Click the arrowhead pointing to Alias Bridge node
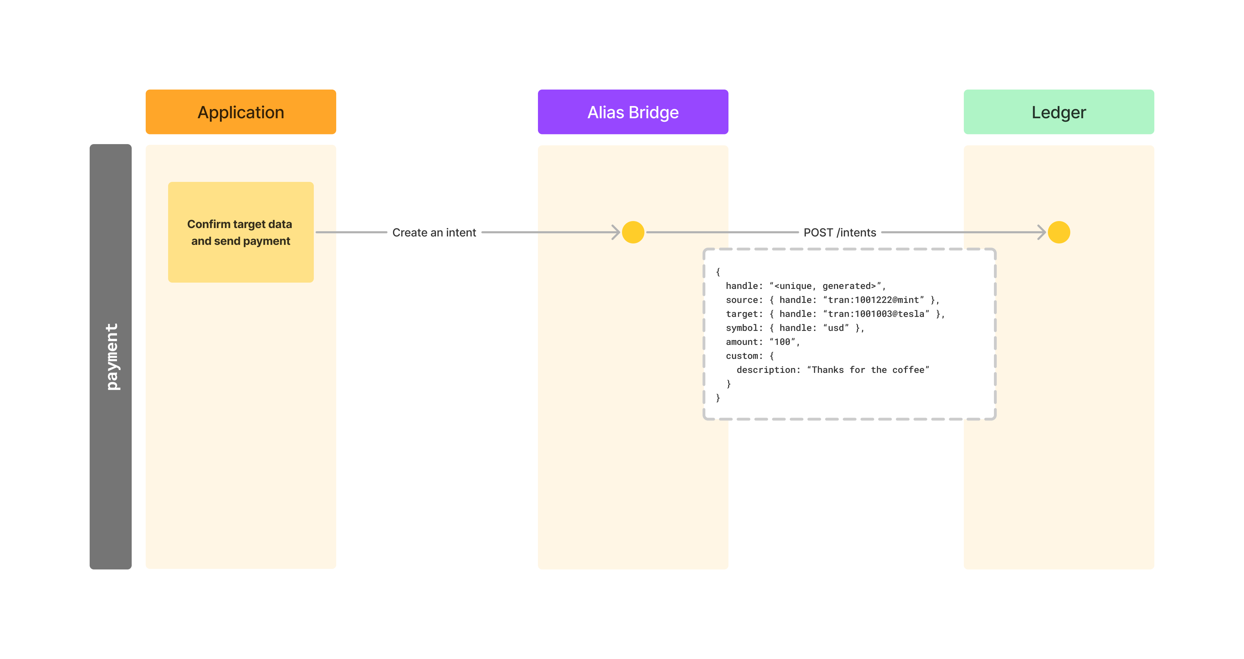The width and height of the screenshot is (1244, 659). [616, 232]
